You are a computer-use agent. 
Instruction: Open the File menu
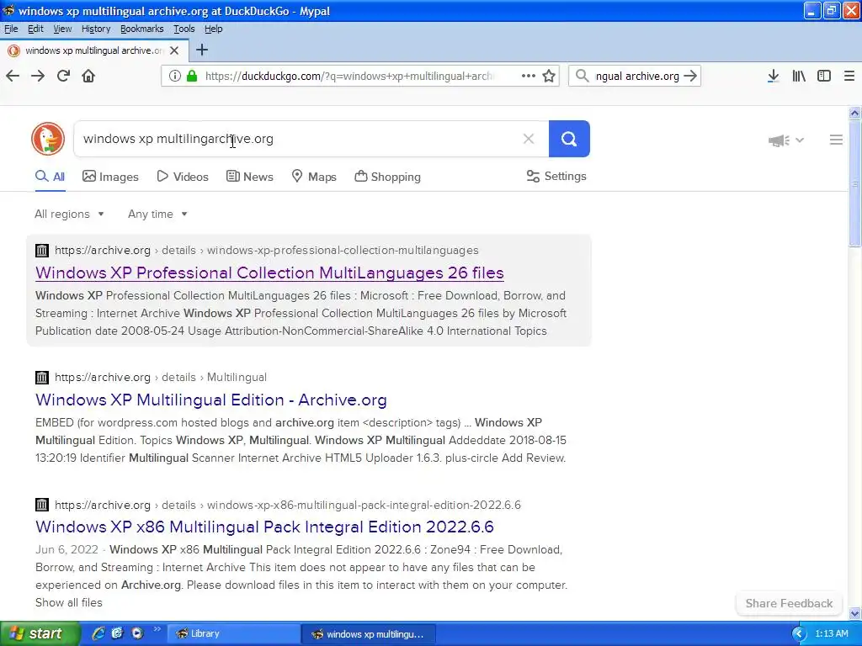[x=11, y=29]
